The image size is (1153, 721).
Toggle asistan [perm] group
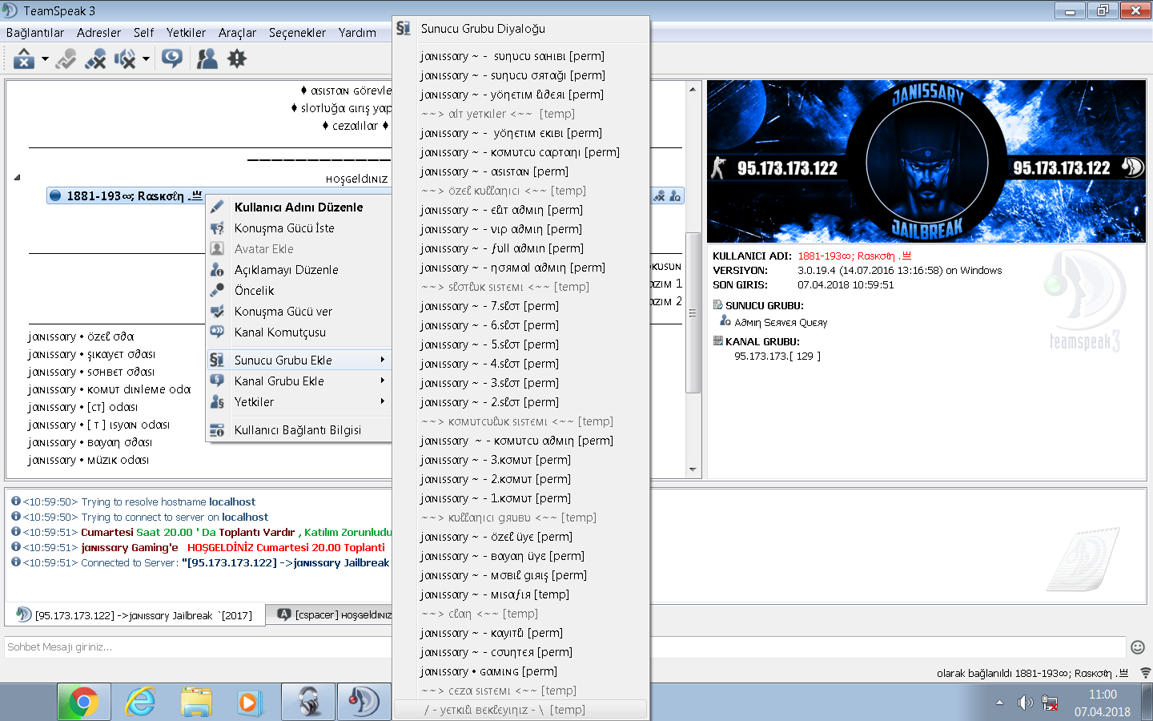pos(520,171)
